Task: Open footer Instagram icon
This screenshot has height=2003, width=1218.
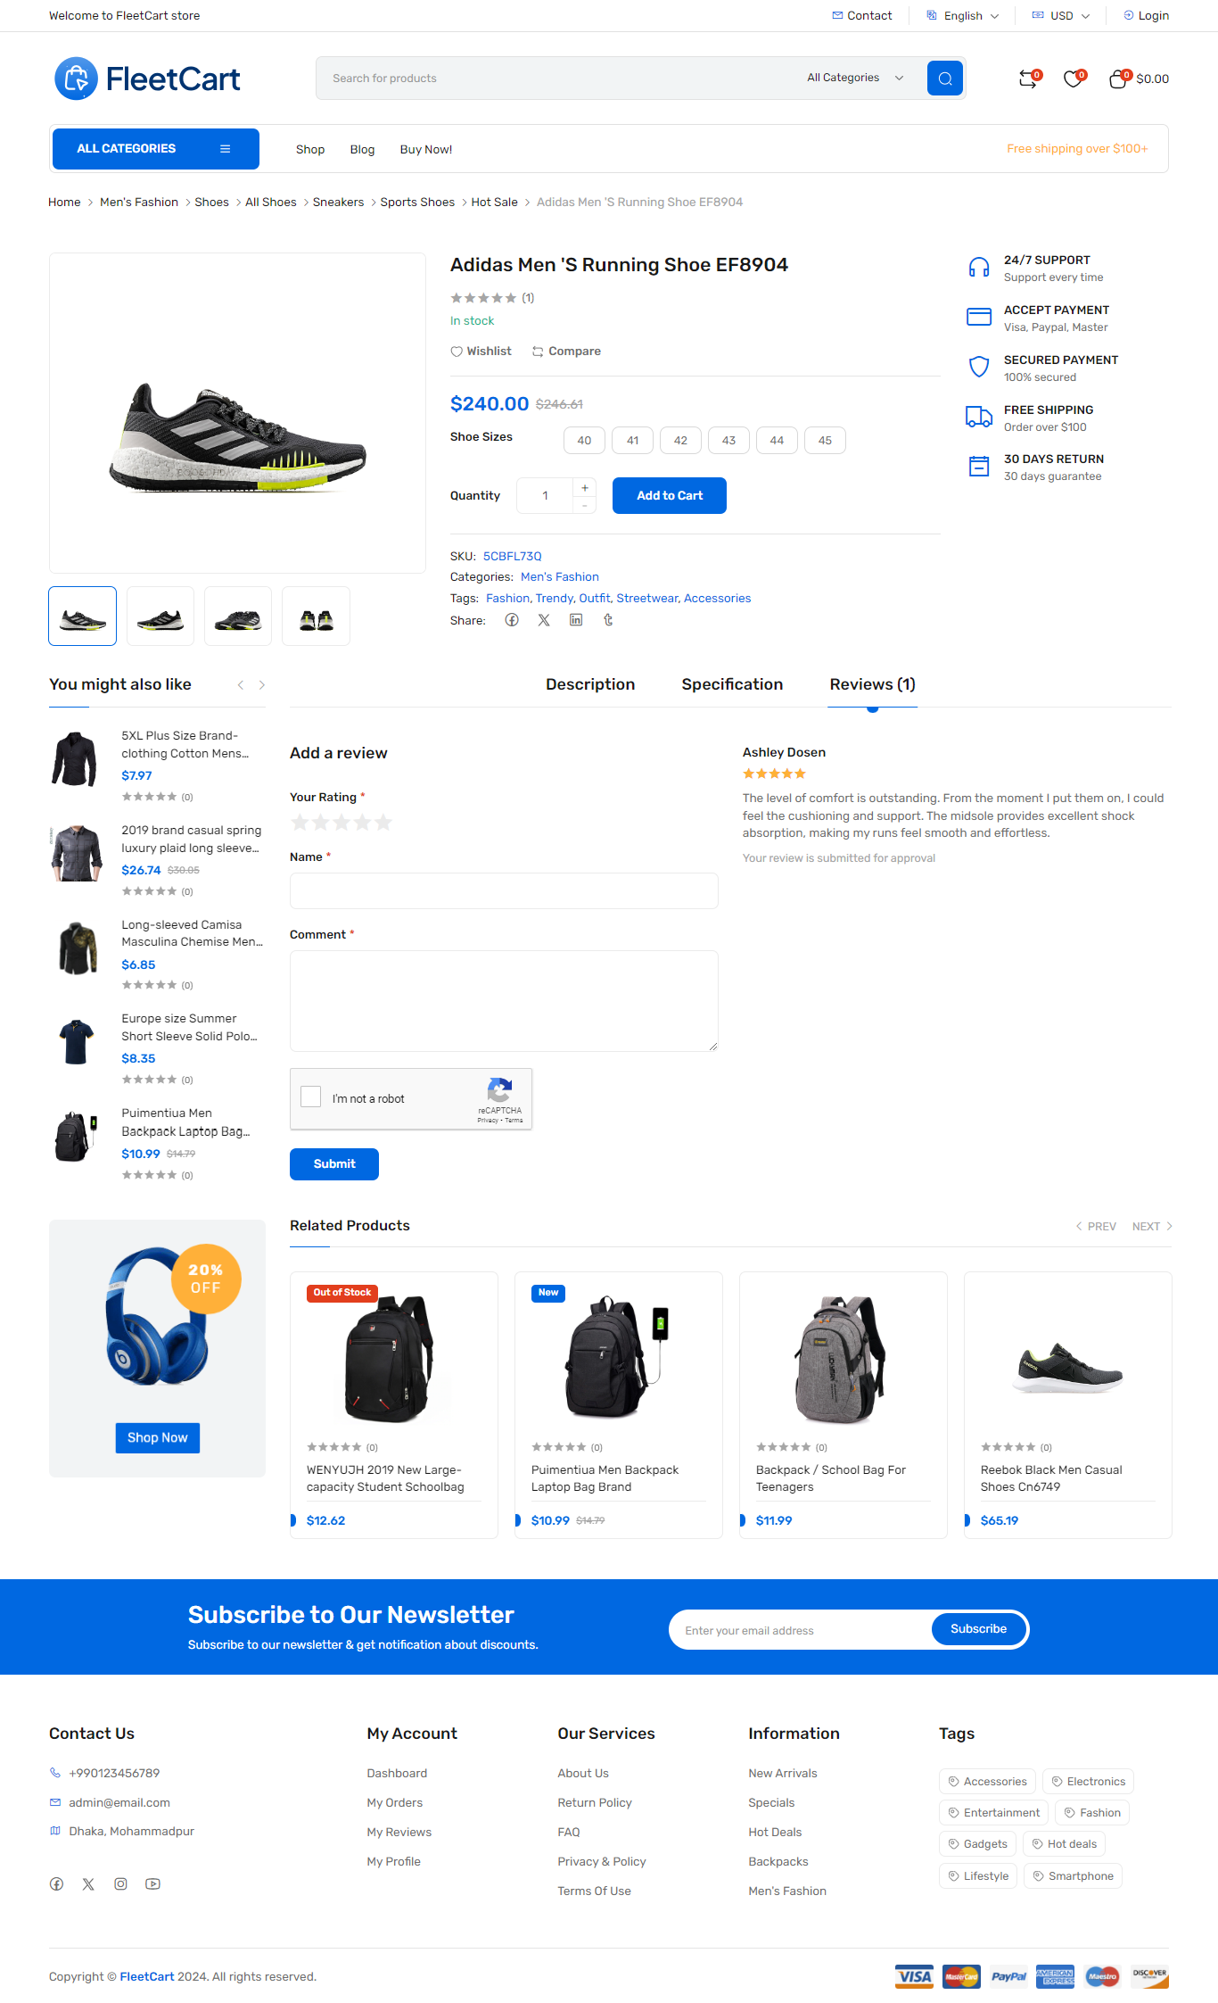Action: [x=120, y=1884]
